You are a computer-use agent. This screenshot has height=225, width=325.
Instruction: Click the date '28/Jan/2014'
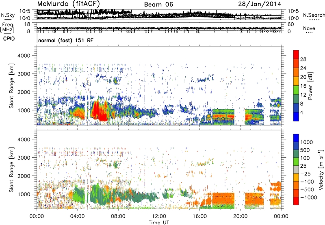coord(260,4)
